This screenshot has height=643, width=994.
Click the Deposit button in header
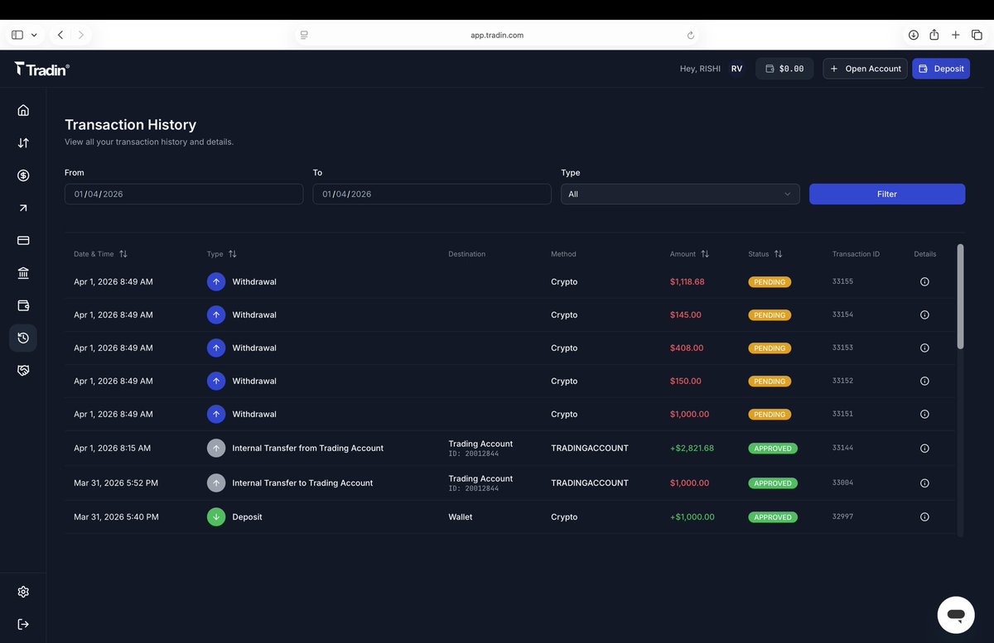(x=941, y=69)
